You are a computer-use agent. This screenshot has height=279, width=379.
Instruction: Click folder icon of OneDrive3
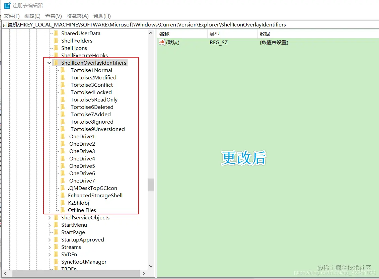coord(63,151)
